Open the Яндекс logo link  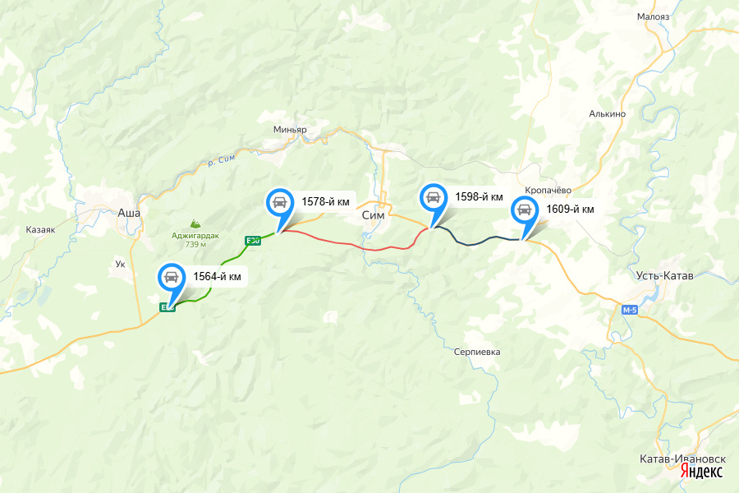coord(701,471)
